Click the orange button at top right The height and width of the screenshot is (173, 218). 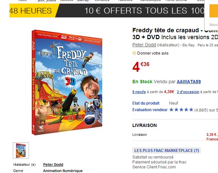click(213, 11)
